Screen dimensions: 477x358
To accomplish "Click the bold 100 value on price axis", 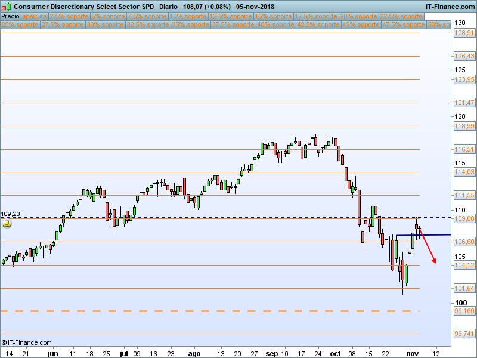I will 461,303.
